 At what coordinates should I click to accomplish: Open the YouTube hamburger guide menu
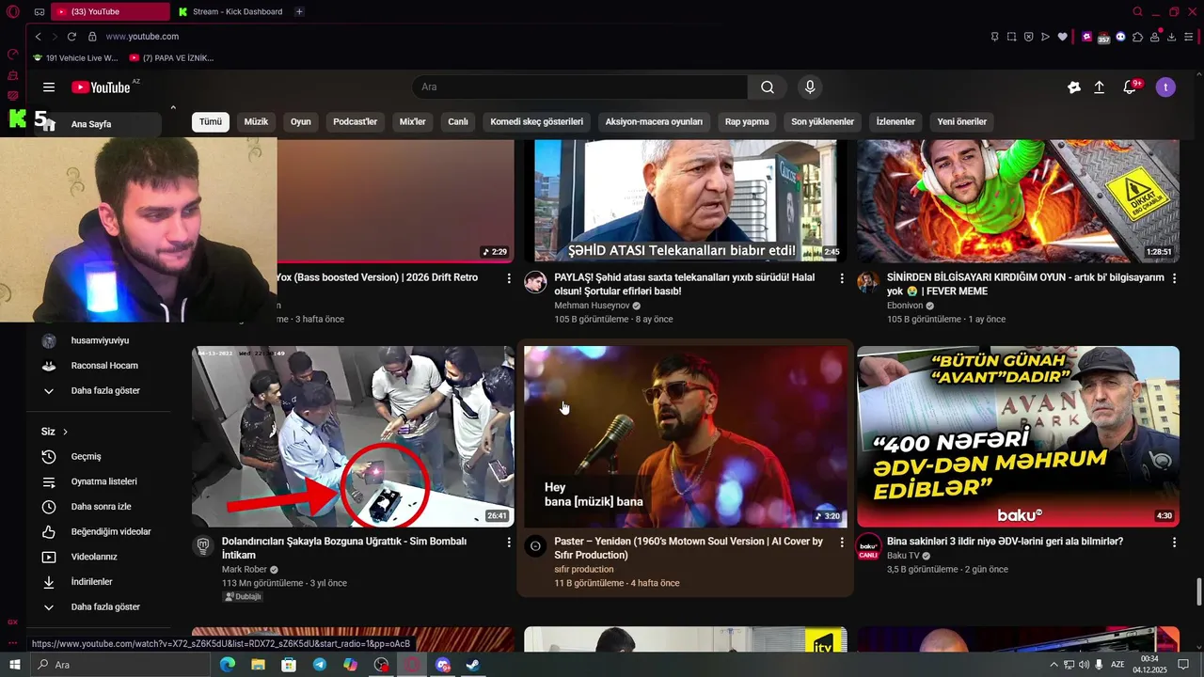(49, 87)
